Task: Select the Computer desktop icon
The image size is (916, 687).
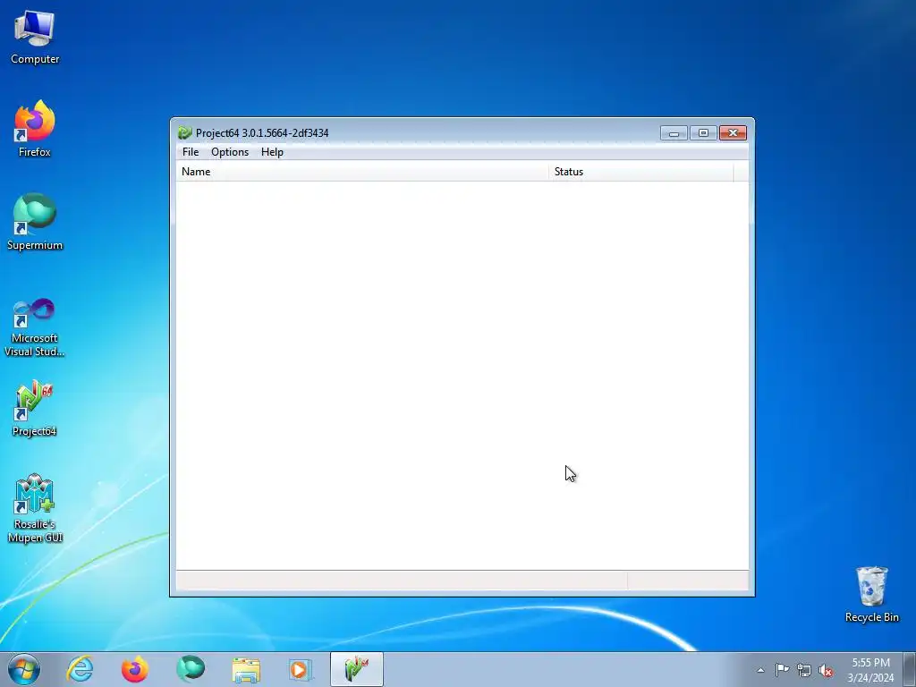Action: click(35, 38)
